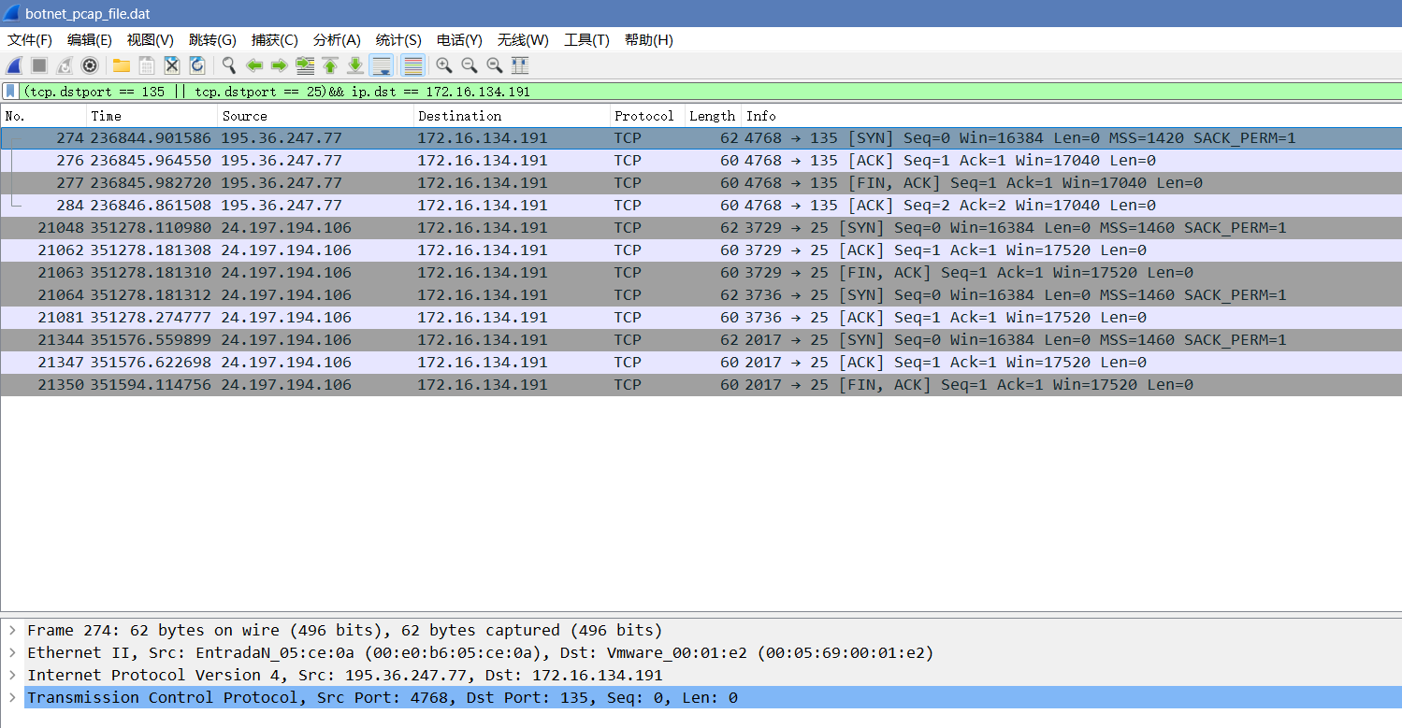Select packet number 276
Viewport: 1402px width, 728px height.
[x=701, y=160]
